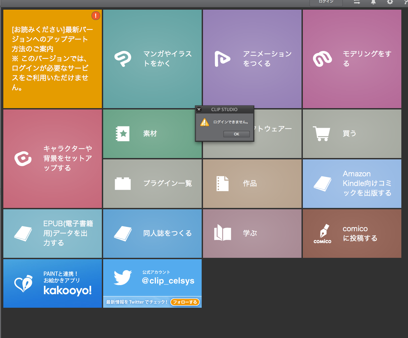The image size is (408, 338).
Task: Click the sync transfer arrows icon
Action: (357, 2)
